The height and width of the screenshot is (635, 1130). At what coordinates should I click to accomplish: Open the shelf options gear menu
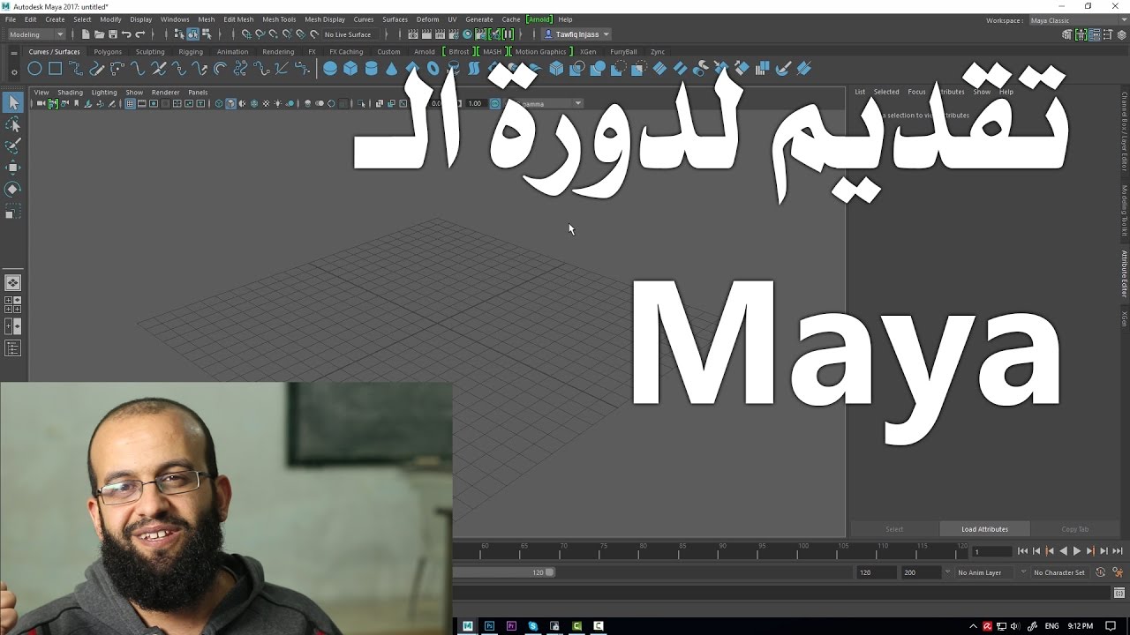(x=13, y=71)
